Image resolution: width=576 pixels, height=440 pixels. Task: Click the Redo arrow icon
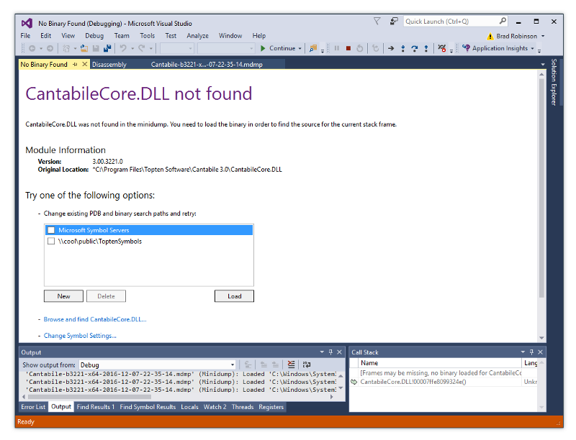(141, 48)
